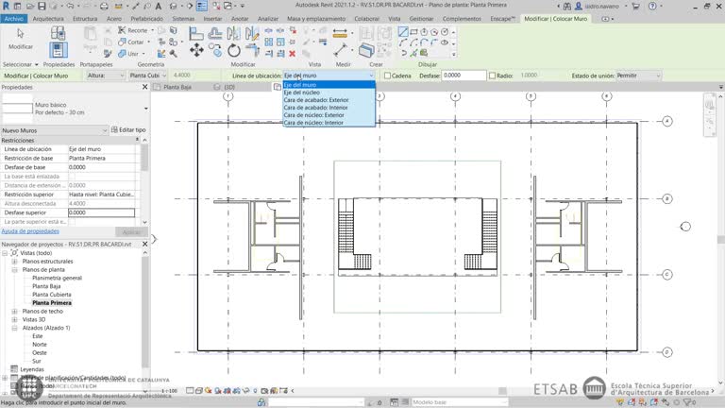Image resolution: width=725 pixels, height=408 pixels.
Task: Select the Move tool in Modificar panel
Action: pyautogui.click(x=196, y=49)
